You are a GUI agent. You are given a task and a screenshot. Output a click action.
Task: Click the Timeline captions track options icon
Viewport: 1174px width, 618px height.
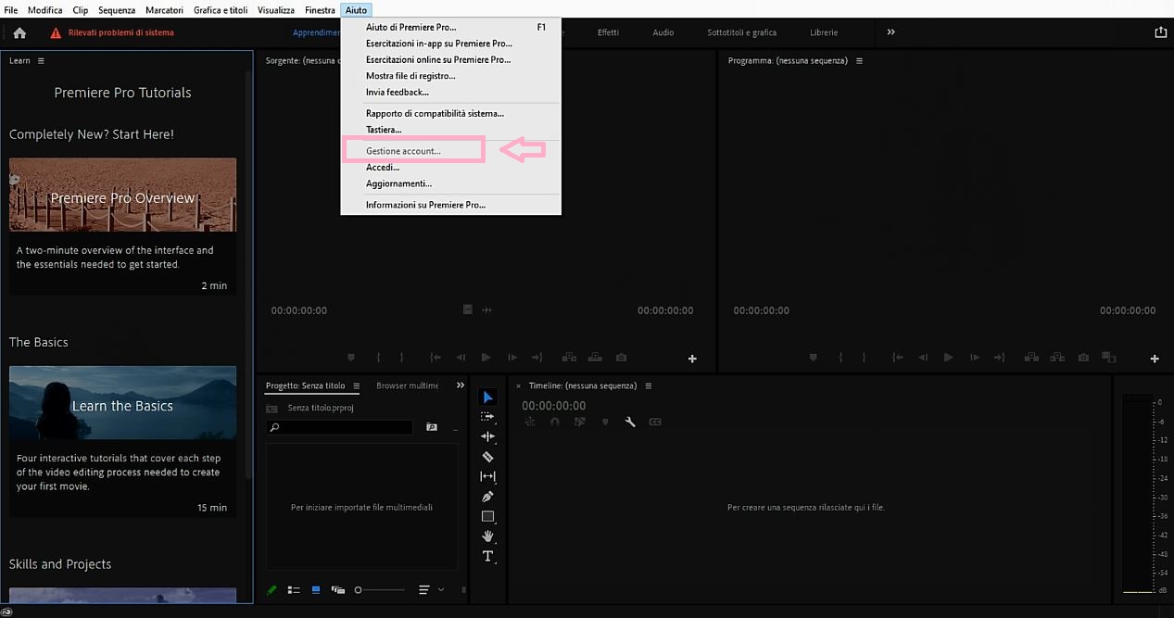(655, 423)
